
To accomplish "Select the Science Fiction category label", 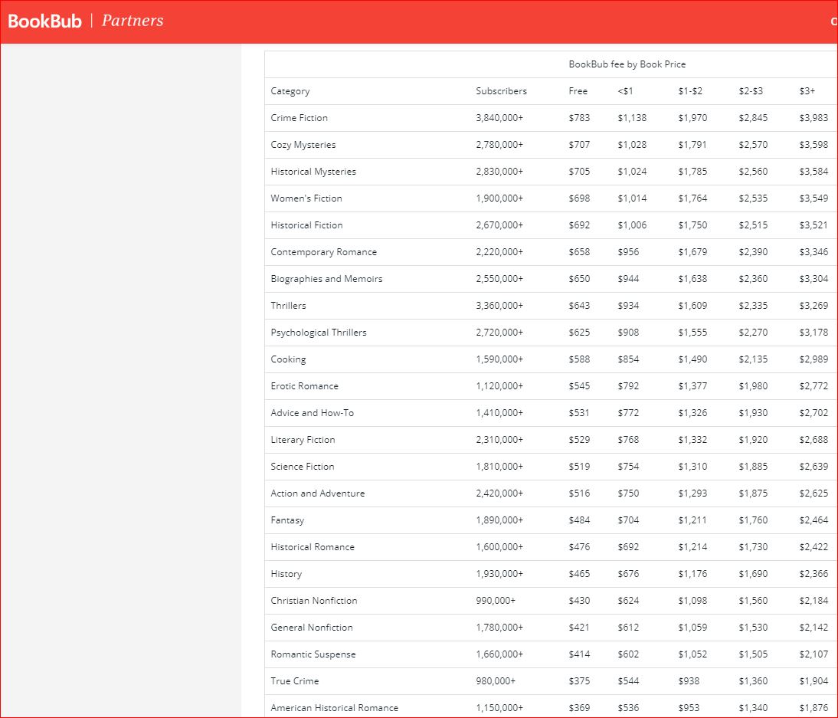I will point(302,467).
